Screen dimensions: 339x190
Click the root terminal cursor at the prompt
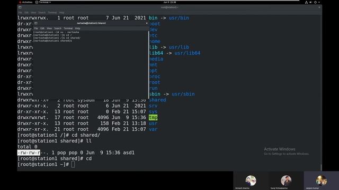tap(73, 164)
